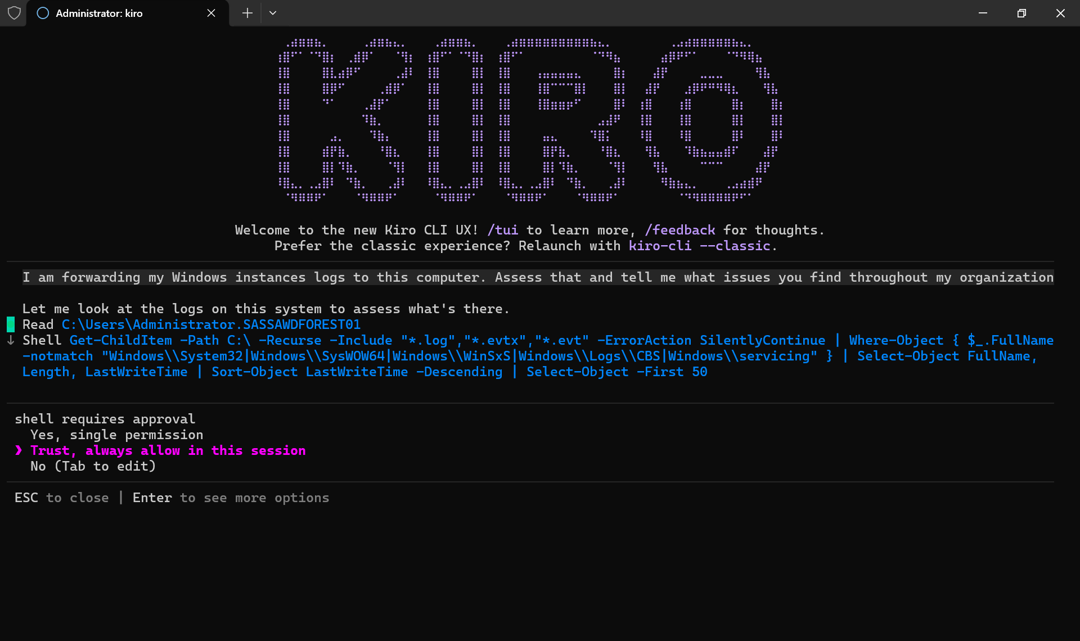
Task: Expand the new tab profile dropdown
Action: tap(273, 13)
